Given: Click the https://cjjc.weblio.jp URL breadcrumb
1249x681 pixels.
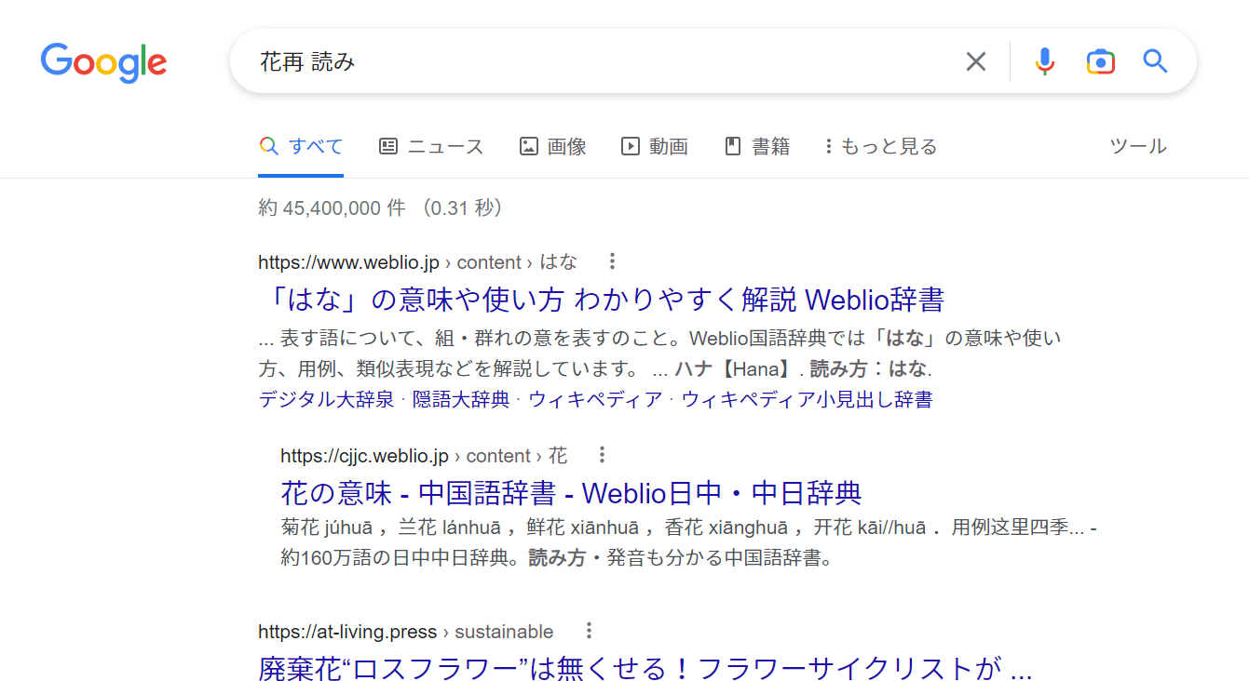Looking at the screenshot, I should tap(424, 456).
